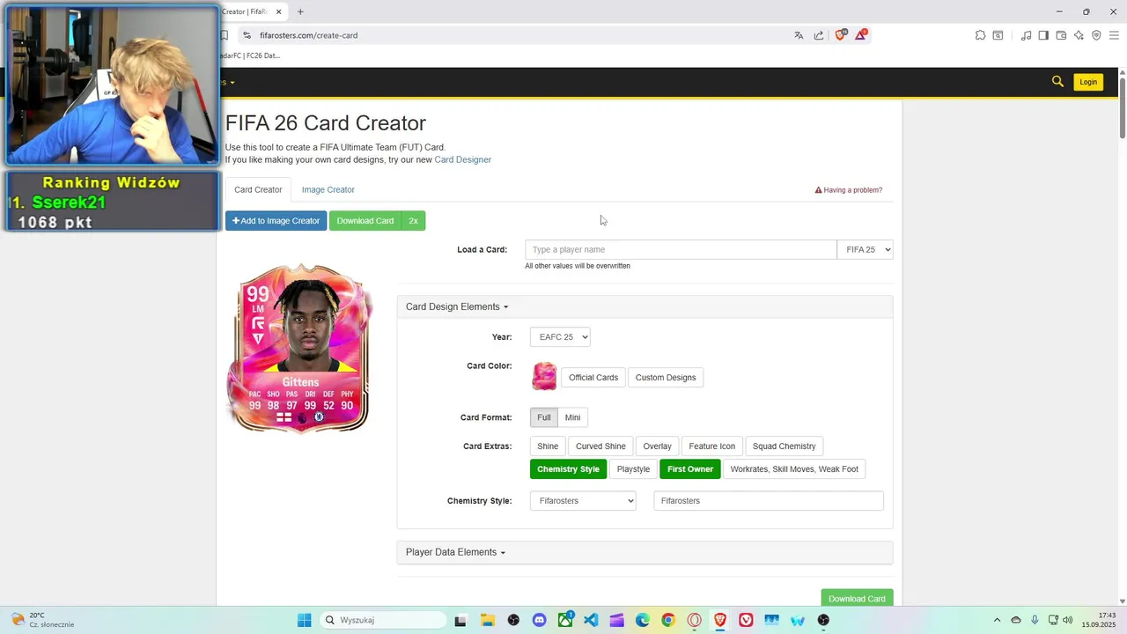1127x634 pixels.
Task: Toggle the Shine card extra
Action: 548,446
